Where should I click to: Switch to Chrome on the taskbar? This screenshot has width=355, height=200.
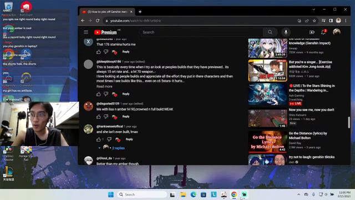pyautogui.click(x=234, y=194)
